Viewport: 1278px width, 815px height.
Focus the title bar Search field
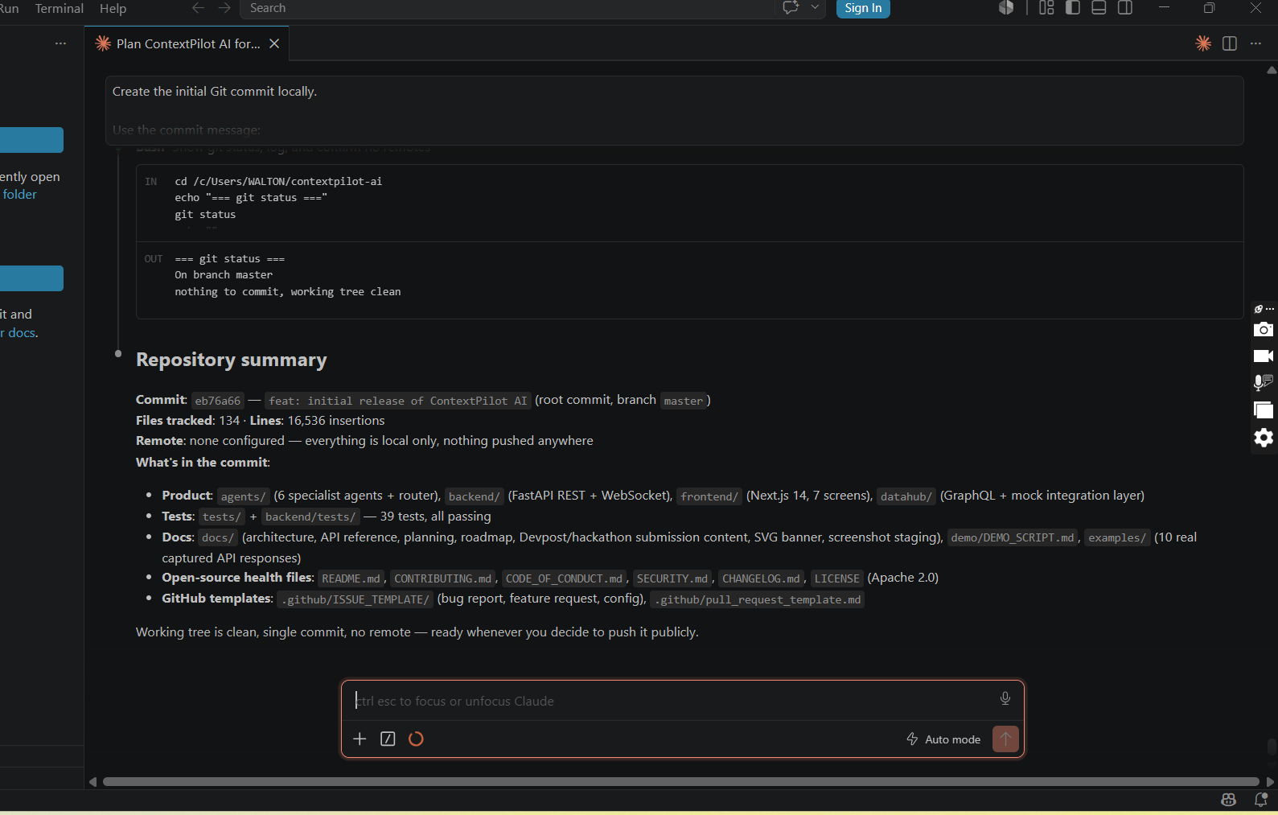[x=507, y=8]
